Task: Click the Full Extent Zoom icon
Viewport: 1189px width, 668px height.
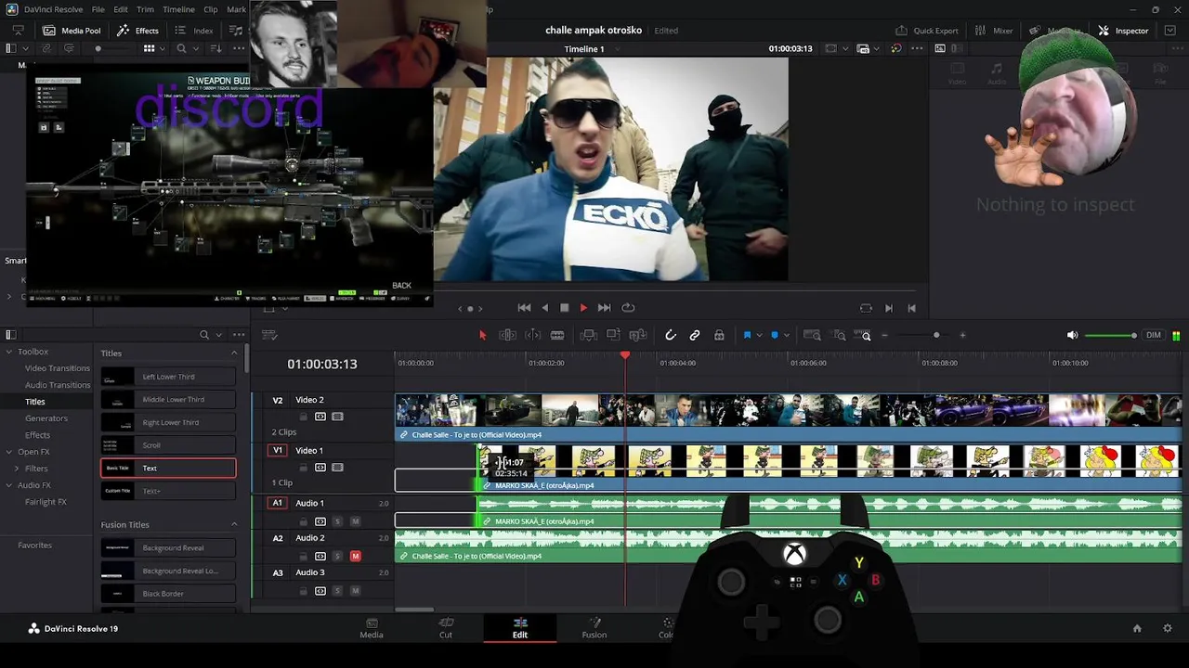Action: click(812, 335)
